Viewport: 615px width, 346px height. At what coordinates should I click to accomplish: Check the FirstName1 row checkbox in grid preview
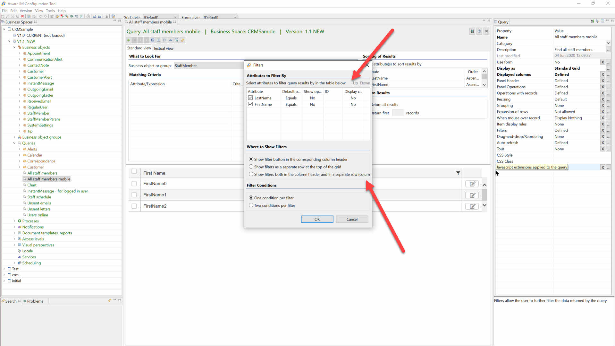134,195
